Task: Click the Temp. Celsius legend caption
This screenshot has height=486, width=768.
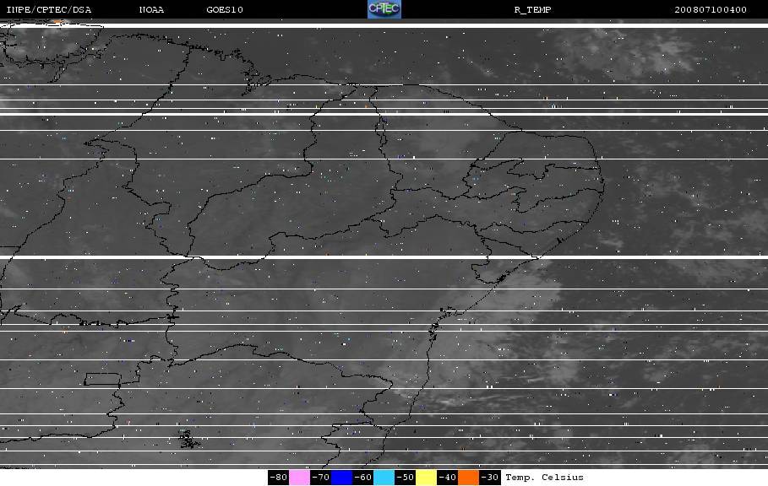Action: [544, 478]
